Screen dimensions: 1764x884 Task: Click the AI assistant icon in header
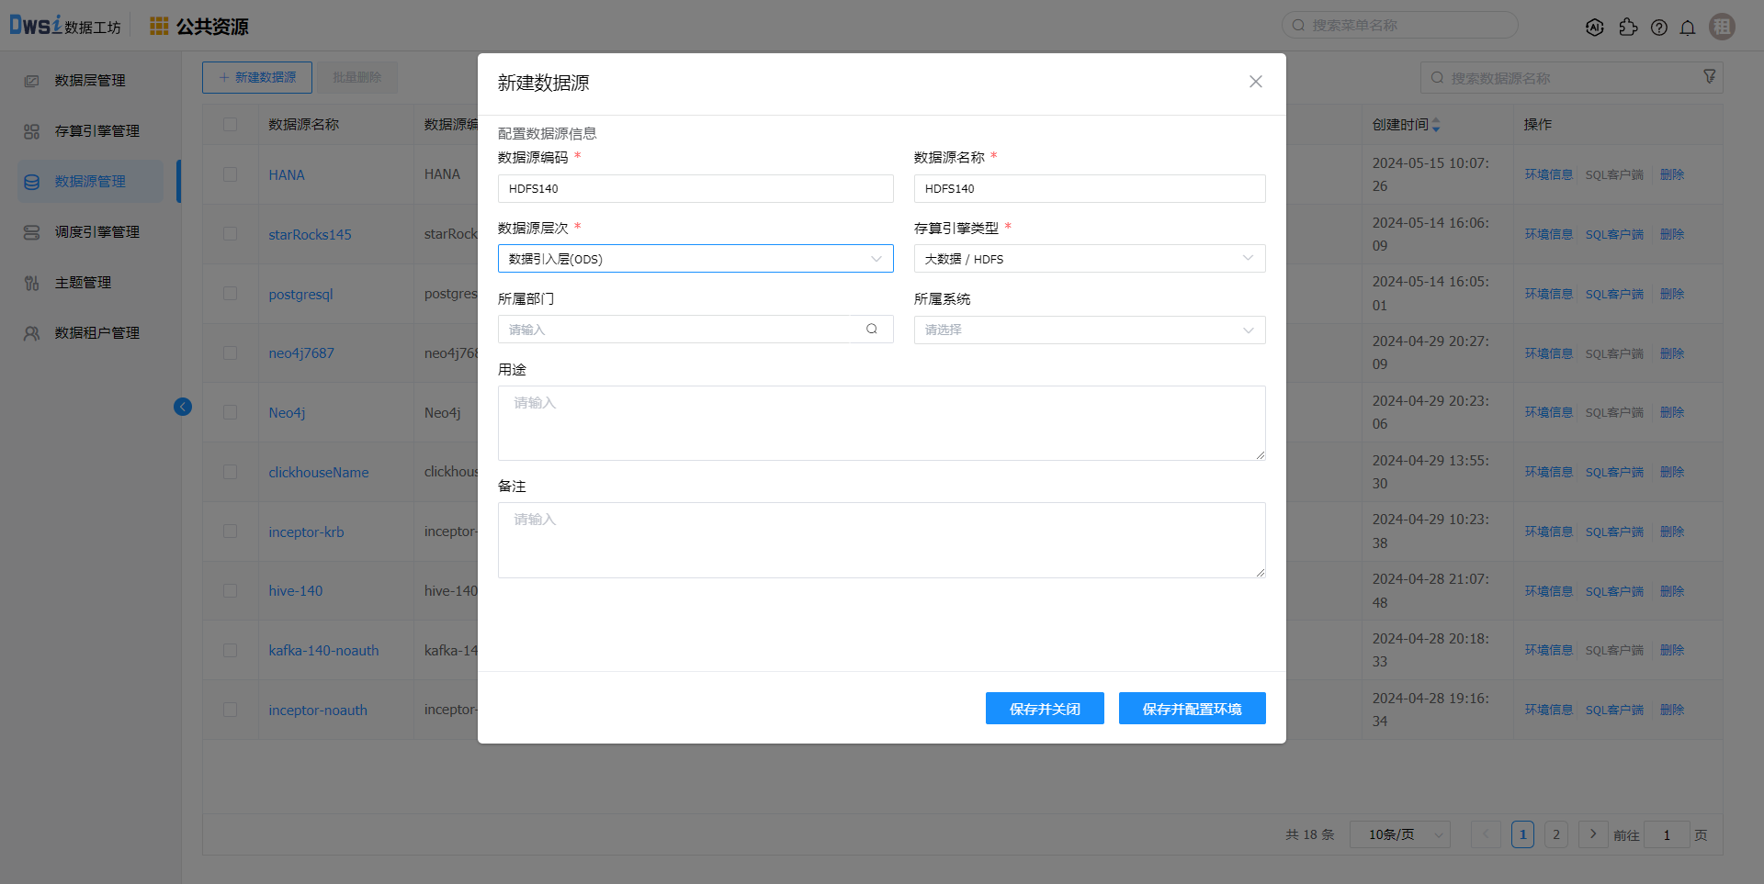(1595, 28)
